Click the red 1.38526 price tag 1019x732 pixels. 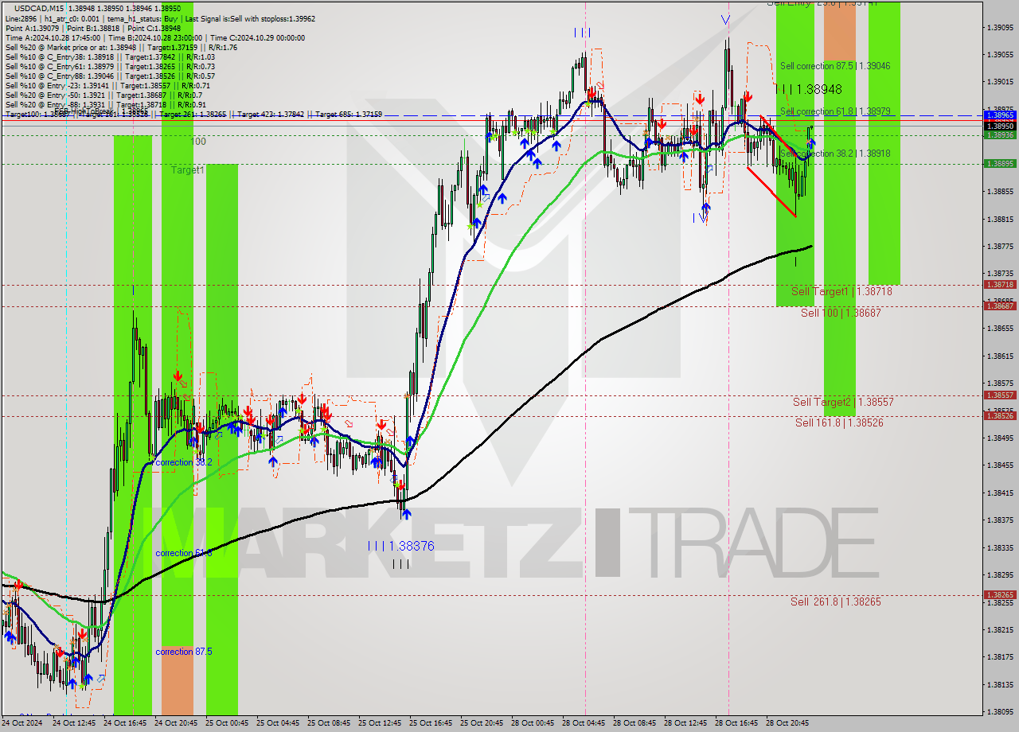pos(1000,416)
